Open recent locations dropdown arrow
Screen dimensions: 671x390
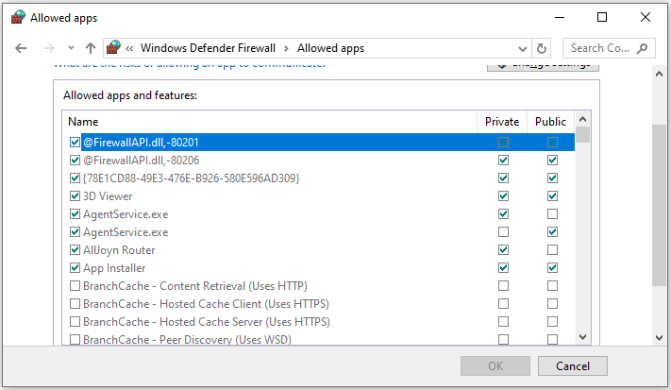71,48
